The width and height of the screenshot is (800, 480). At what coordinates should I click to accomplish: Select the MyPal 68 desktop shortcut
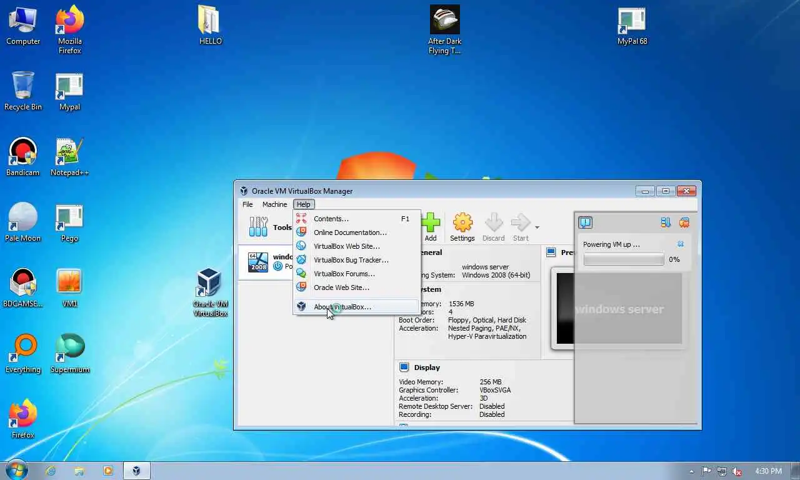click(x=632, y=26)
